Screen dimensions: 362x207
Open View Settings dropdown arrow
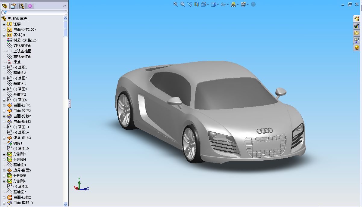(x=248, y=5)
